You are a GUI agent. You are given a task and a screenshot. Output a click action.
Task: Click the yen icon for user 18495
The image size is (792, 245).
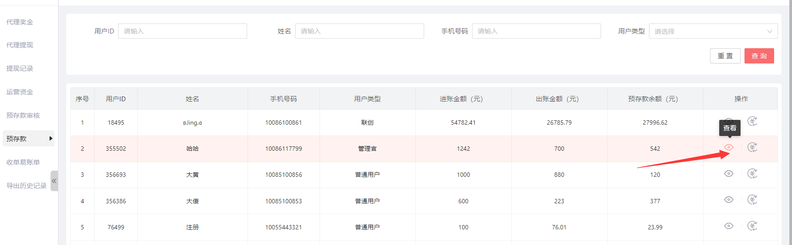(x=752, y=121)
